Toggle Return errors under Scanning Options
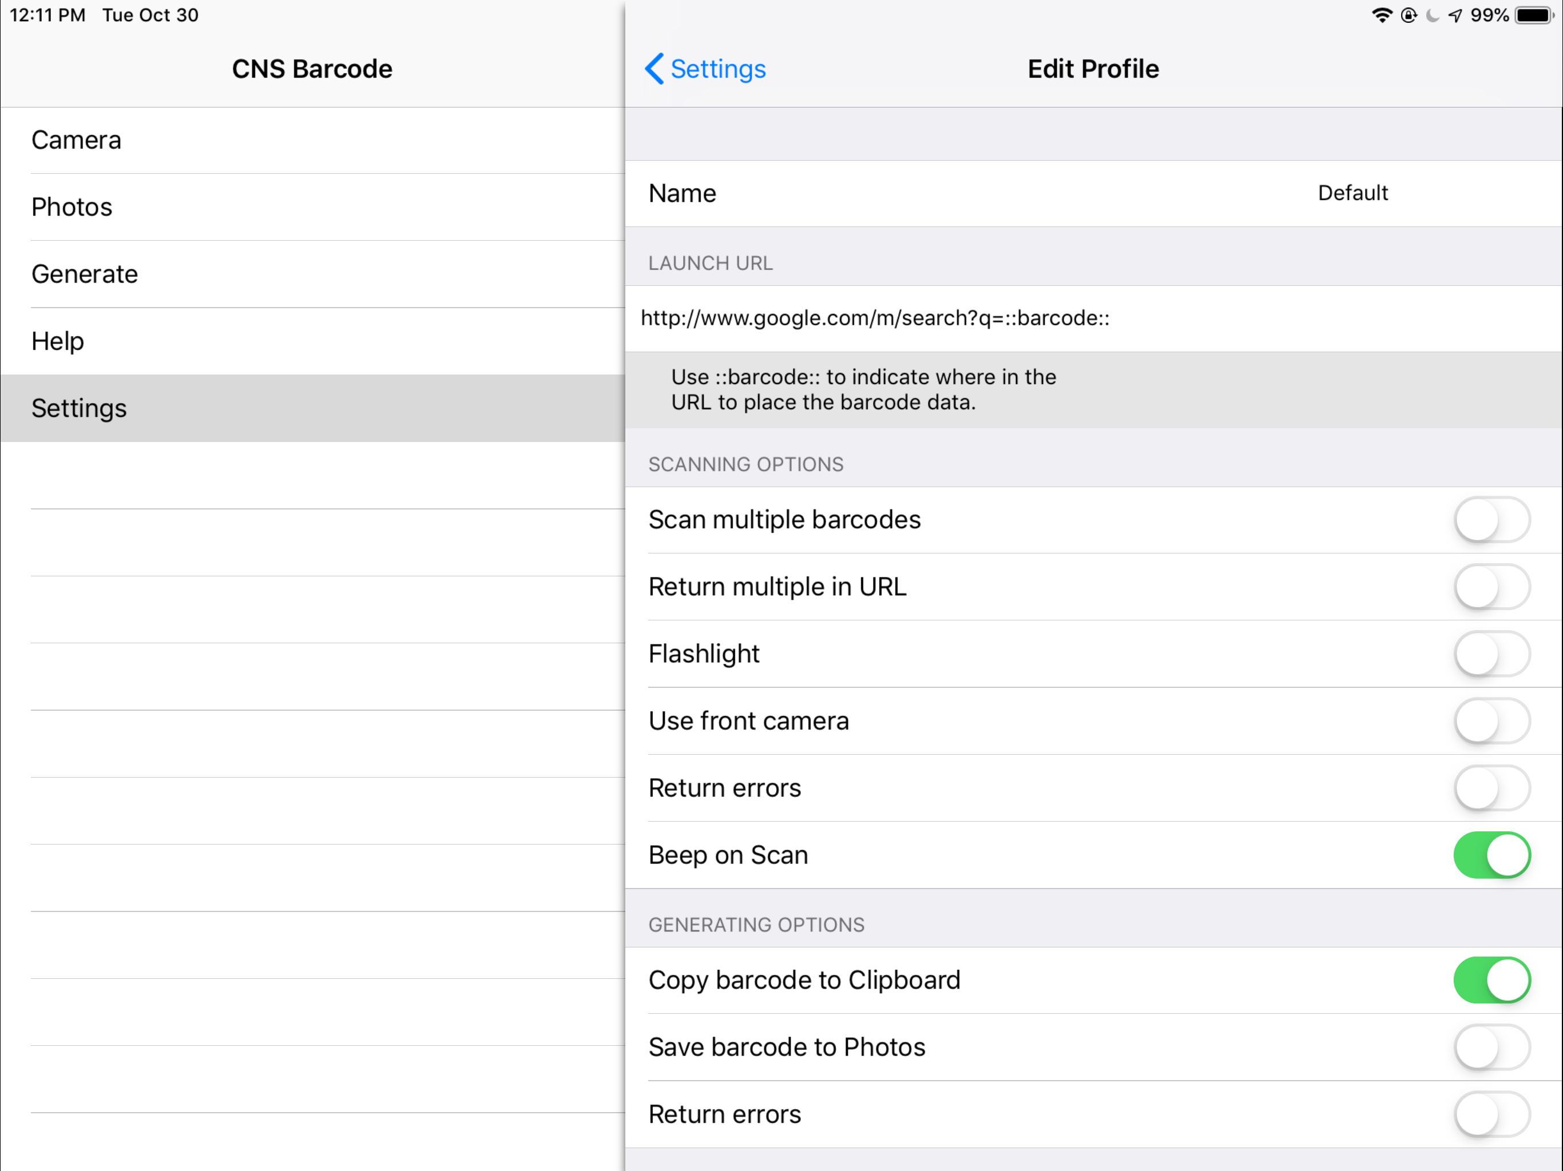Screen dimensions: 1563x1171 tap(1491, 788)
